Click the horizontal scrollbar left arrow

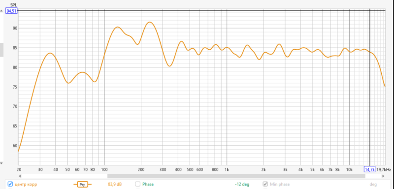pos(20,176)
